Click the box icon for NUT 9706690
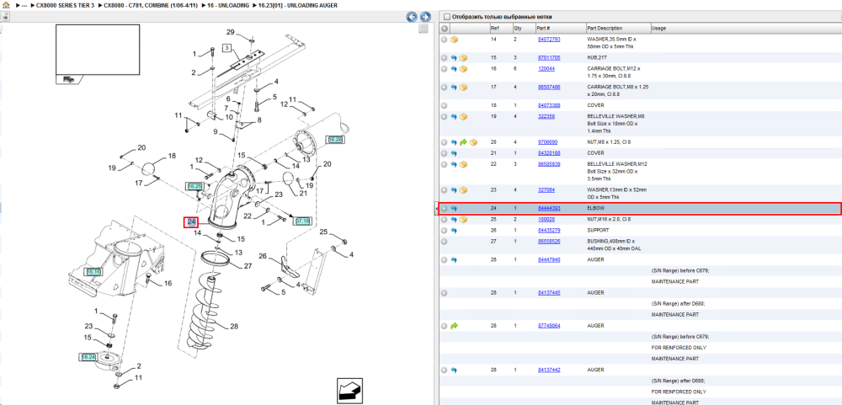 pos(473,142)
